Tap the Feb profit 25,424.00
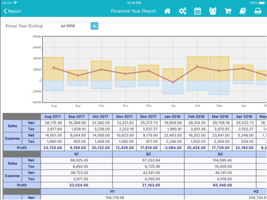267x200 pixels. (x=196, y=148)
